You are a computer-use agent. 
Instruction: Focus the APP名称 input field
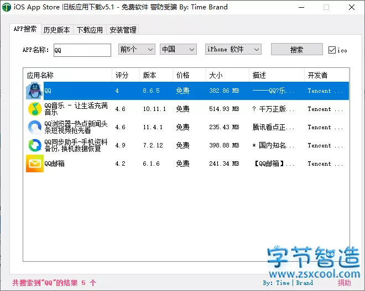click(82, 50)
